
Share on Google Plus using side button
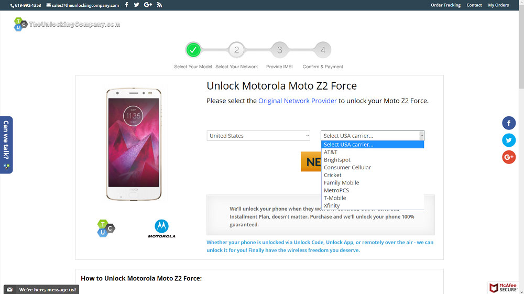[x=509, y=157]
